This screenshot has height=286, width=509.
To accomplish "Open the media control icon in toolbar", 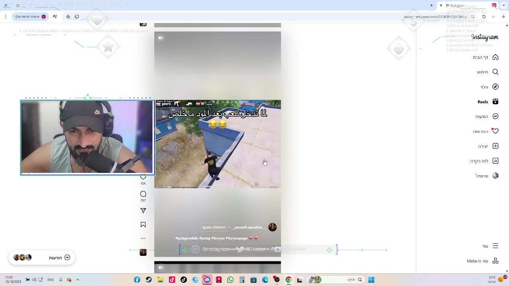I will 54,17.
